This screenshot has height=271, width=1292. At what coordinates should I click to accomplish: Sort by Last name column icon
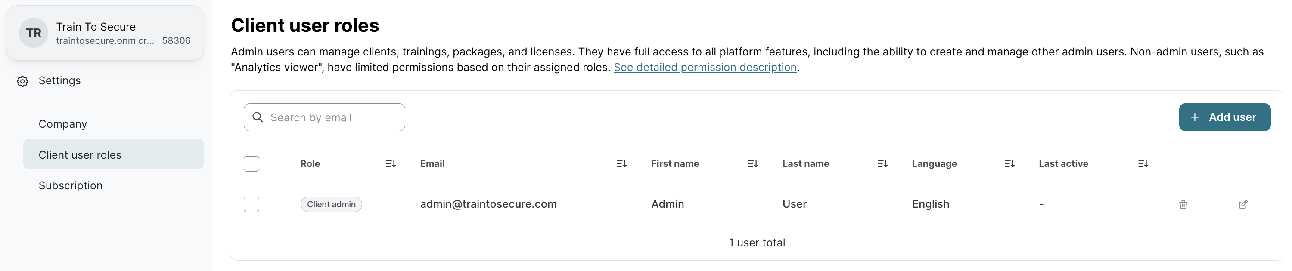(882, 164)
